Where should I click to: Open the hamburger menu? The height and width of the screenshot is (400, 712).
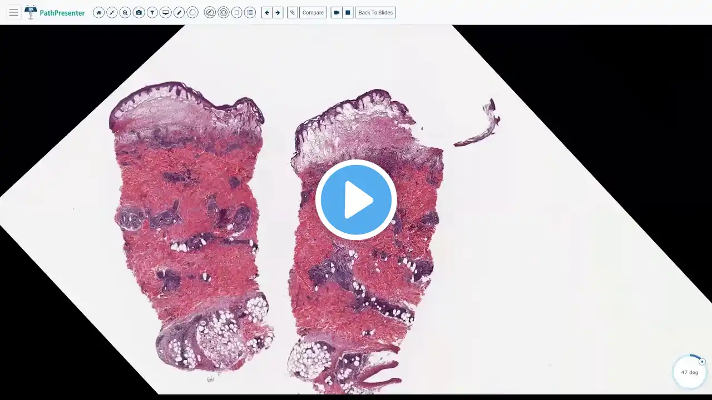click(x=13, y=12)
